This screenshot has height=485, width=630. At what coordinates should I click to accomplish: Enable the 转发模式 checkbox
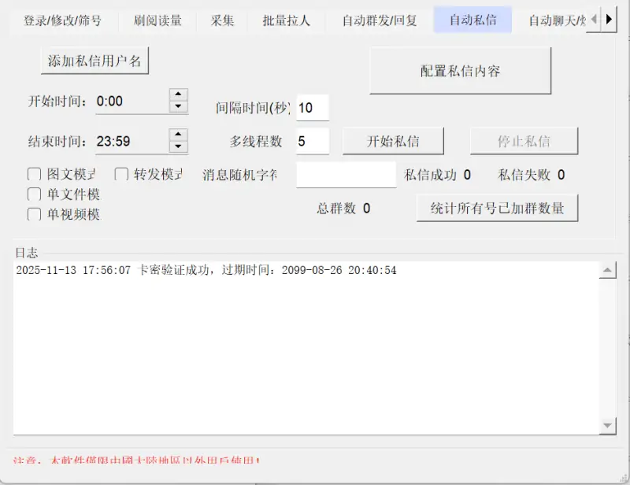coord(122,173)
